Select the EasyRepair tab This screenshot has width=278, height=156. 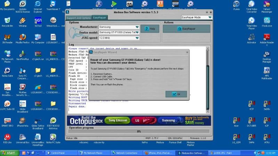pos(100,17)
